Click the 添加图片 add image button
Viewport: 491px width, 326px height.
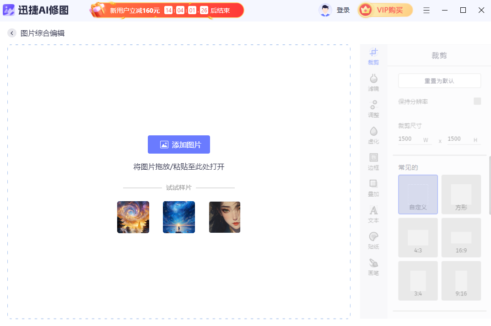178,144
